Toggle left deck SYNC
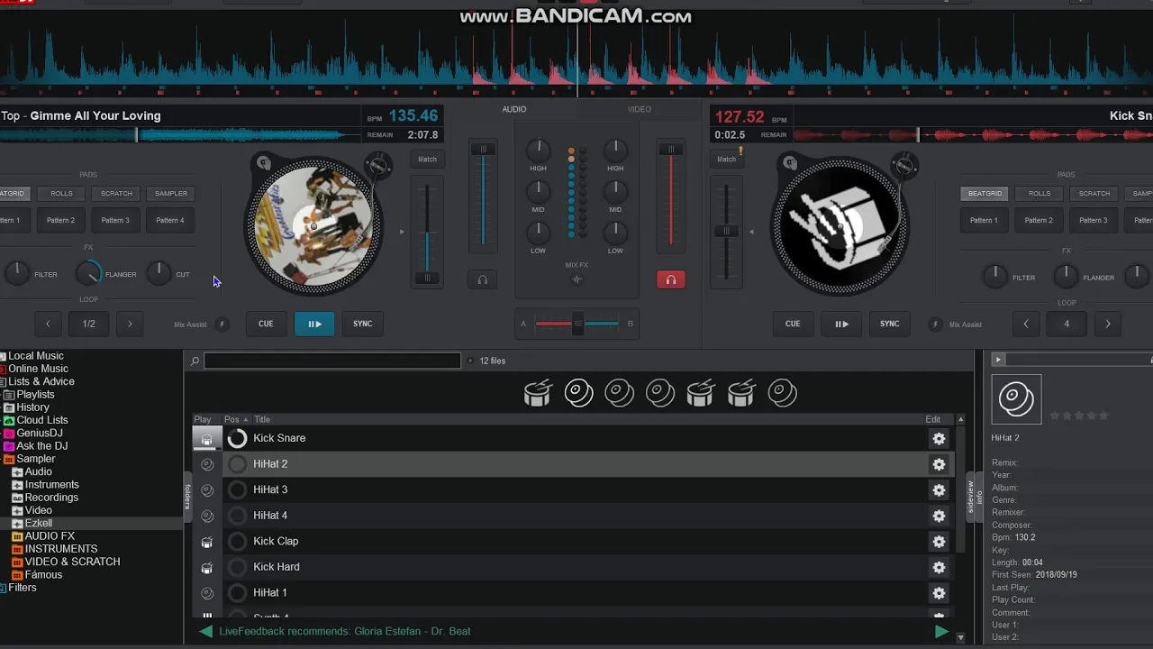The image size is (1153, 649). tap(362, 324)
